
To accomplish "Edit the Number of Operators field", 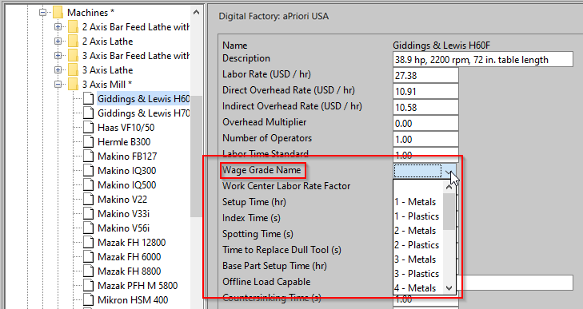I will [x=425, y=139].
